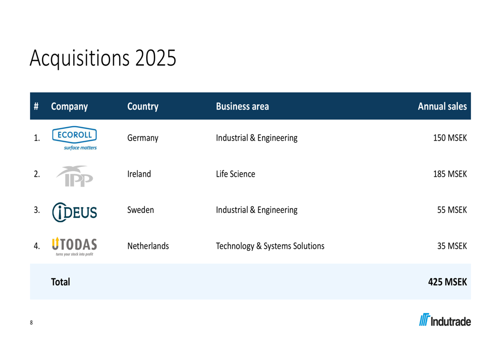Click the hash symbol column header
The height and width of the screenshot is (343, 501).
pyautogui.click(x=36, y=106)
